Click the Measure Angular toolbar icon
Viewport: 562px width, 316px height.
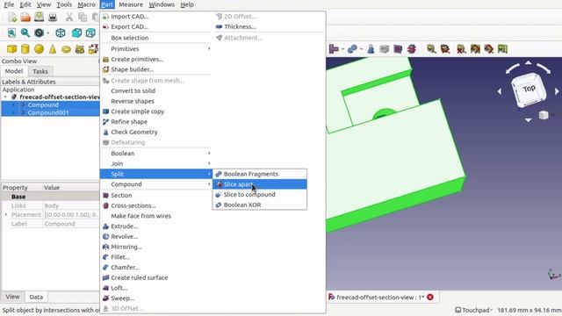(x=445, y=49)
